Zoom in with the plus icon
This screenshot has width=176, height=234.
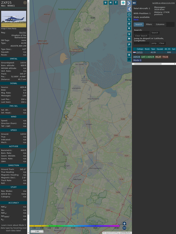coord(124,223)
